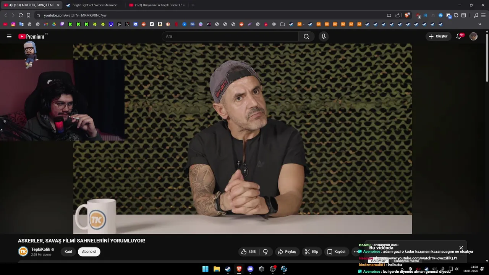Open the YouTube hamburger guide menu
This screenshot has width=489, height=275.
[9, 36]
